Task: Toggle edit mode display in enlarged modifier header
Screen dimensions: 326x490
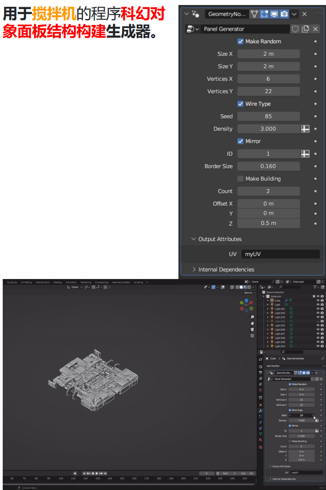Action: click(x=264, y=14)
